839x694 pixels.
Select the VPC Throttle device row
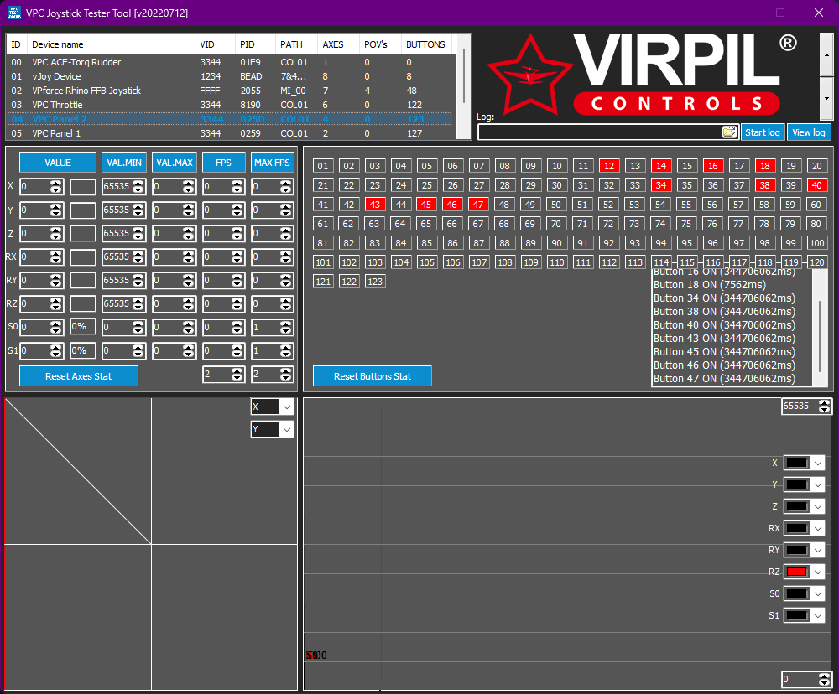tap(229, 105)
